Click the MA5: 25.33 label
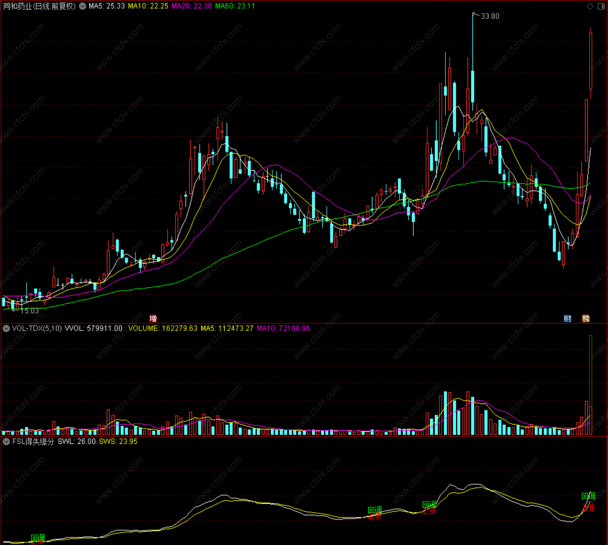 107,6
